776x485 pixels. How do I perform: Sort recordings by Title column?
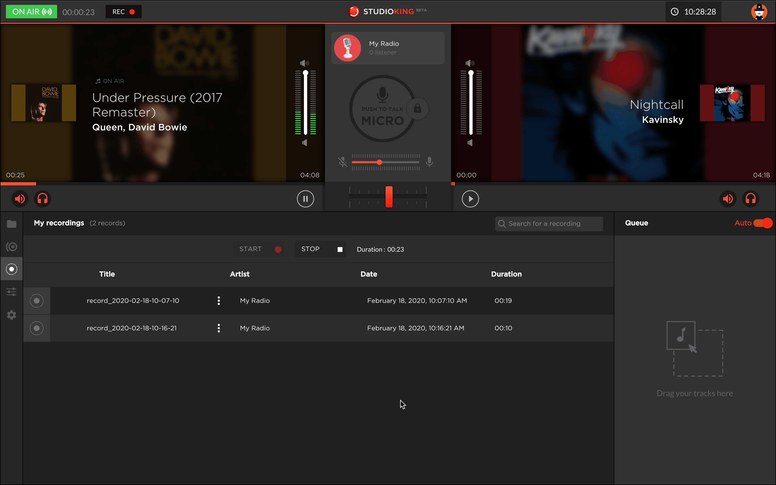pyautogui.click(x=107, y=274)
